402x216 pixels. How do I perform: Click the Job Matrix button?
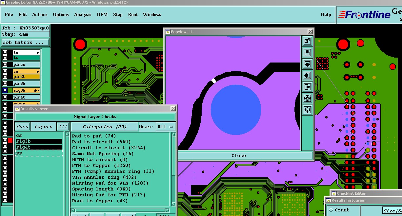tap(25, 43)
